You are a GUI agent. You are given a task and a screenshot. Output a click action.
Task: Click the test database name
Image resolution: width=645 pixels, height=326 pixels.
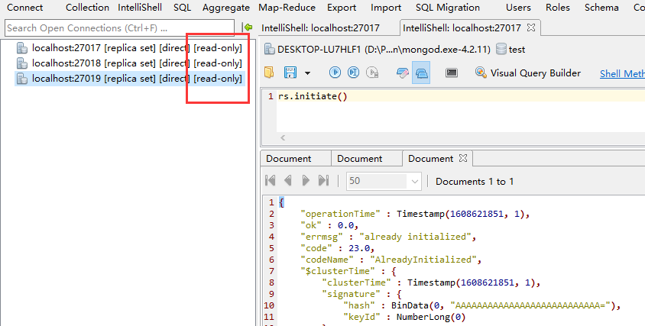tap(517, 50)
